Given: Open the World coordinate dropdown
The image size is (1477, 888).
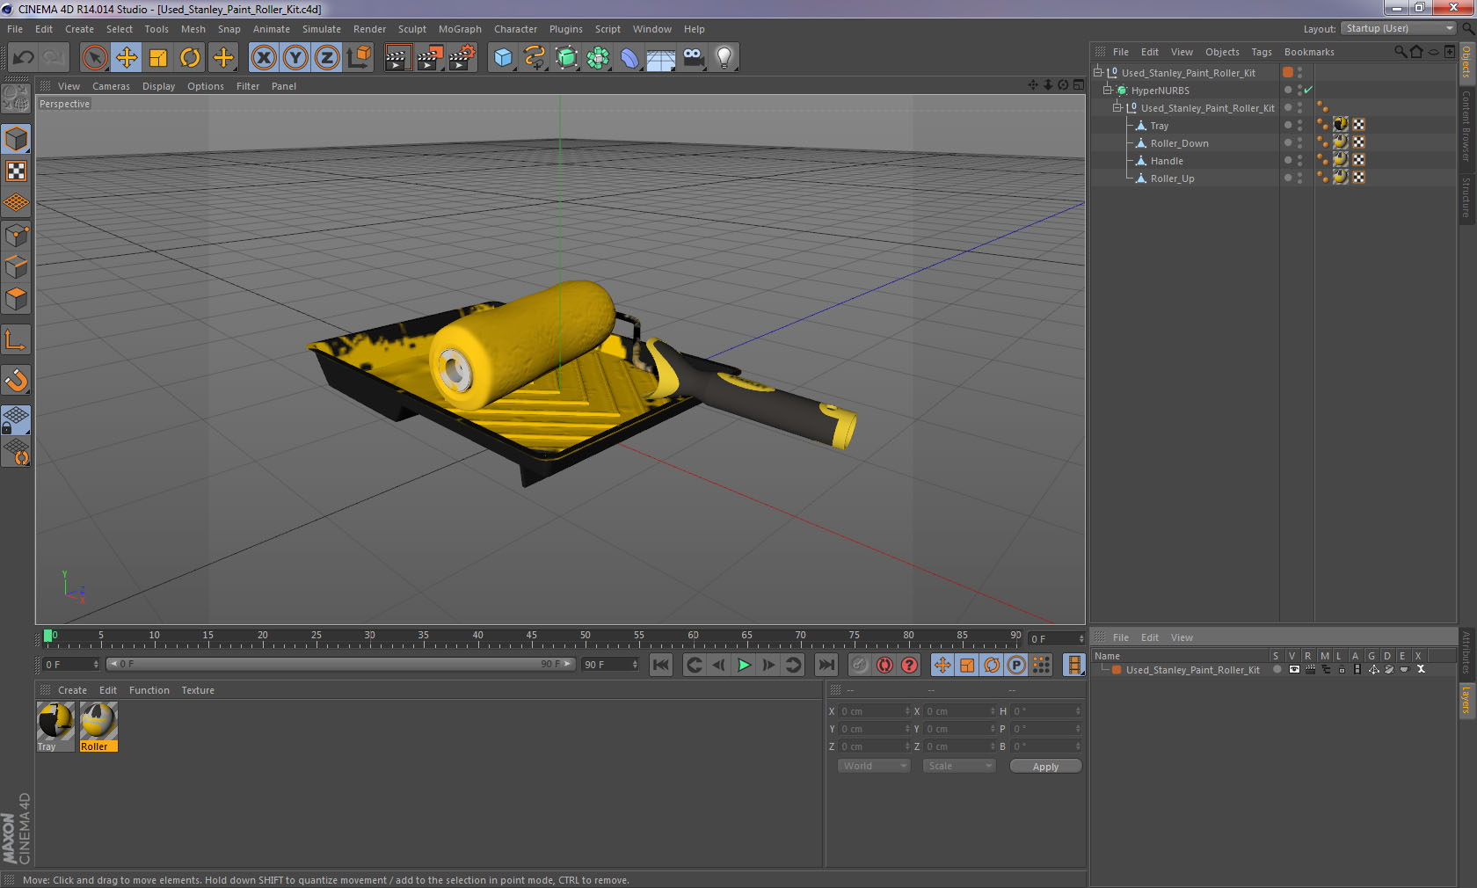Looking at the screenshot, I should coord(874,767).
